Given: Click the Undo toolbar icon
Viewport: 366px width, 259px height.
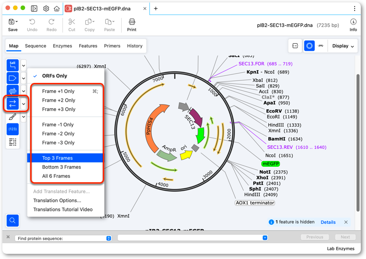Looking at the screenshot, I should point(32,25).
